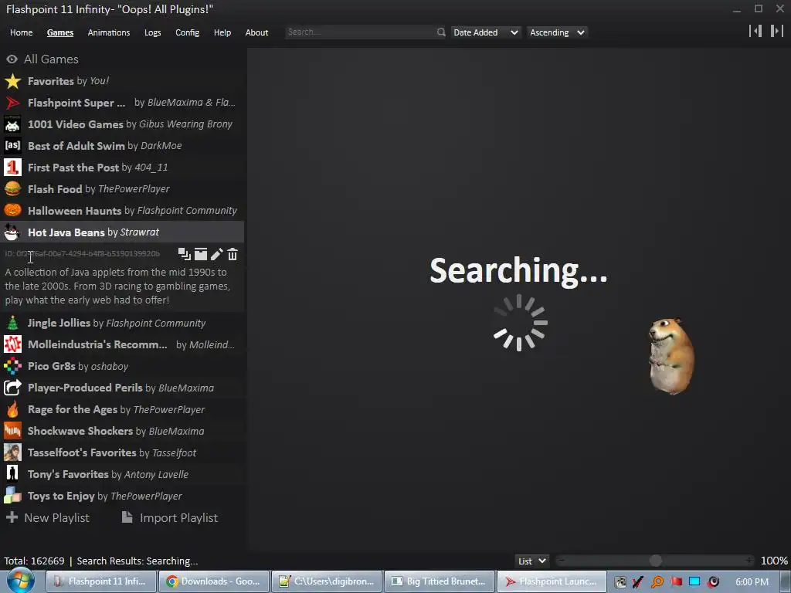
Task: Open the Config tab
Action: click(x=187, y=32)
